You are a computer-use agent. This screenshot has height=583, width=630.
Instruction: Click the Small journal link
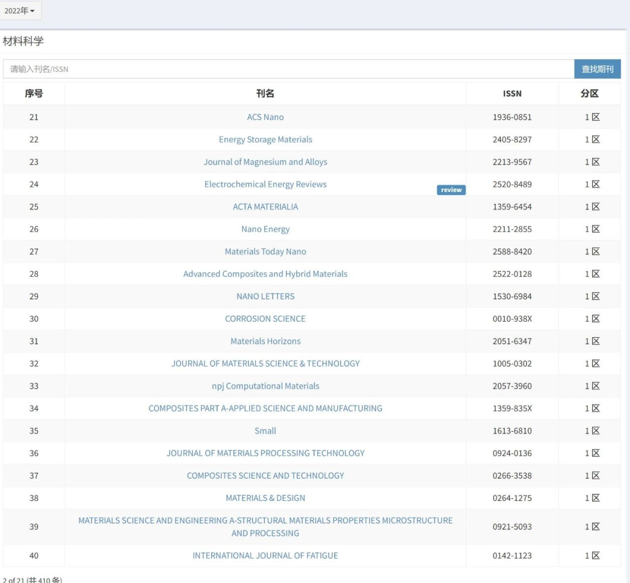click(265, 431)
